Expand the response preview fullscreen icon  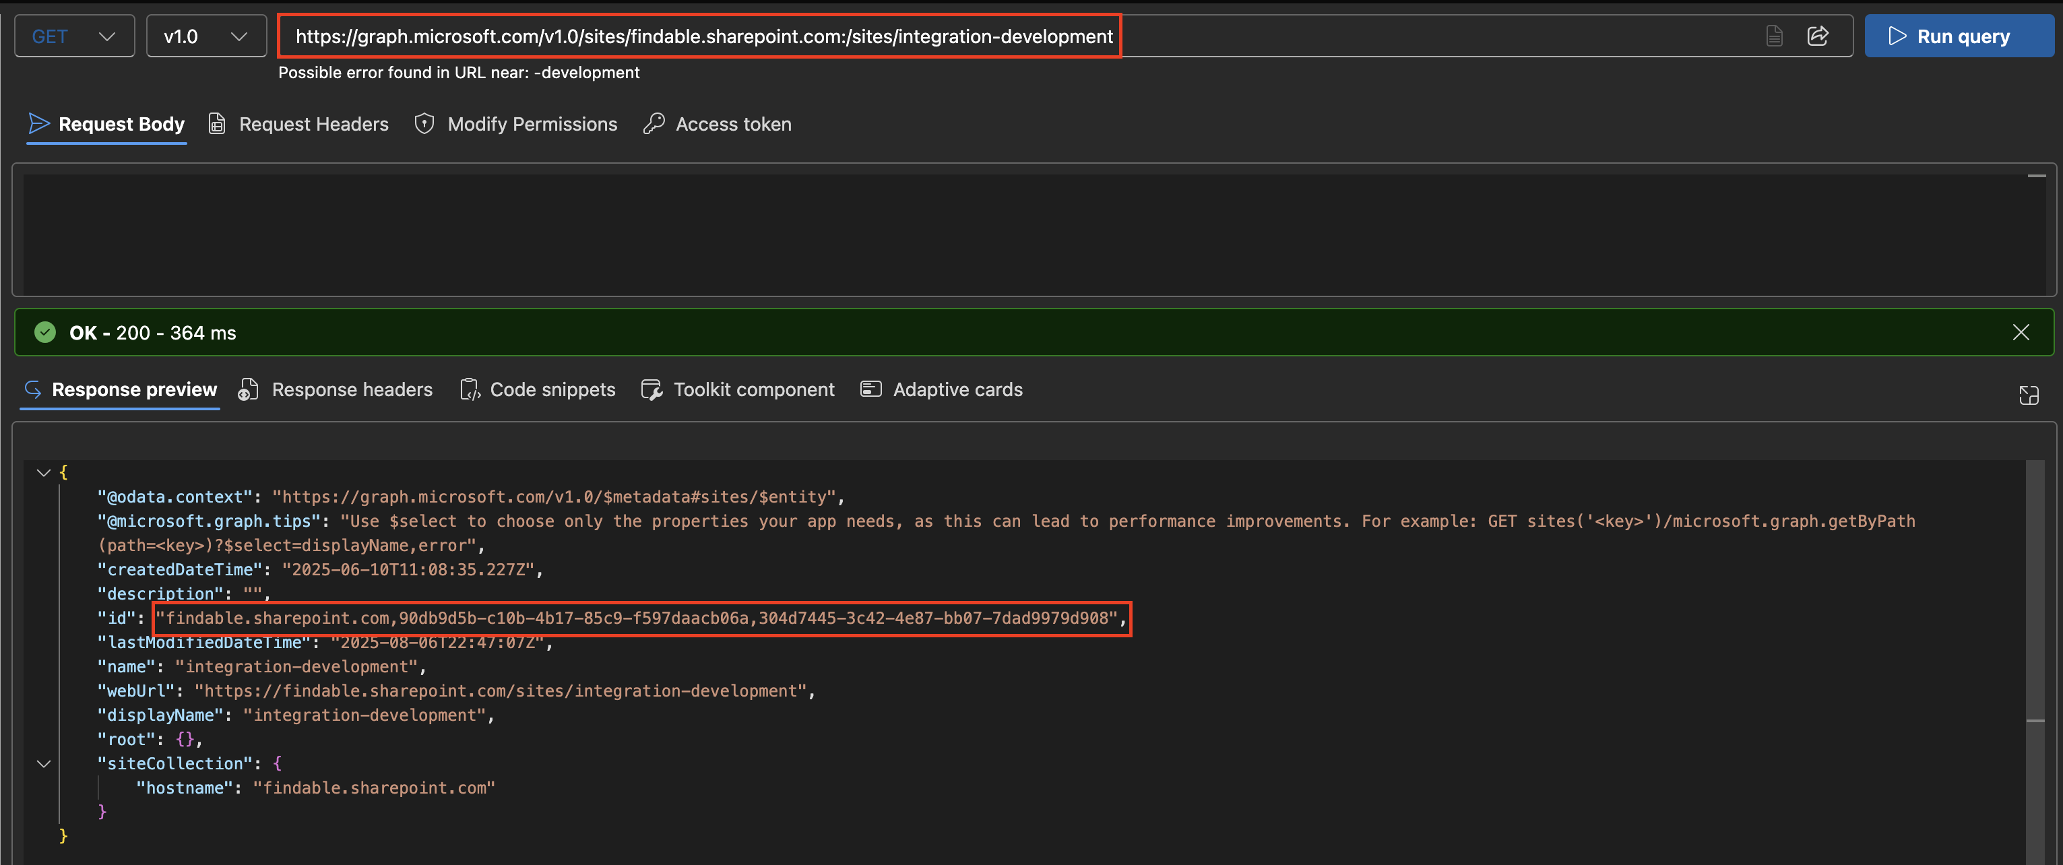point(2030,395)
